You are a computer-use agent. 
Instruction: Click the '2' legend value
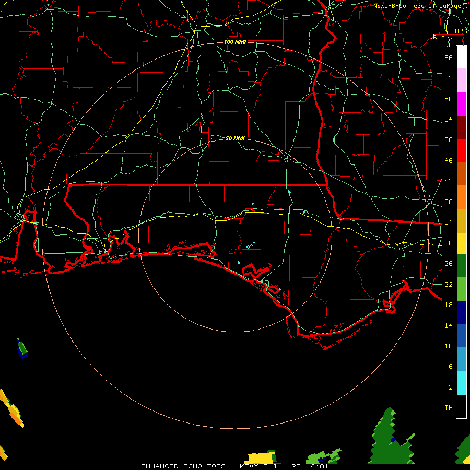pyautogui.click(x=451, y=387)
